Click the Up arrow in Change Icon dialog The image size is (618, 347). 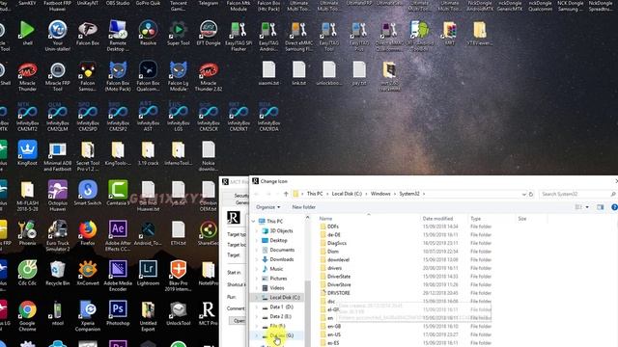point(286,194)
